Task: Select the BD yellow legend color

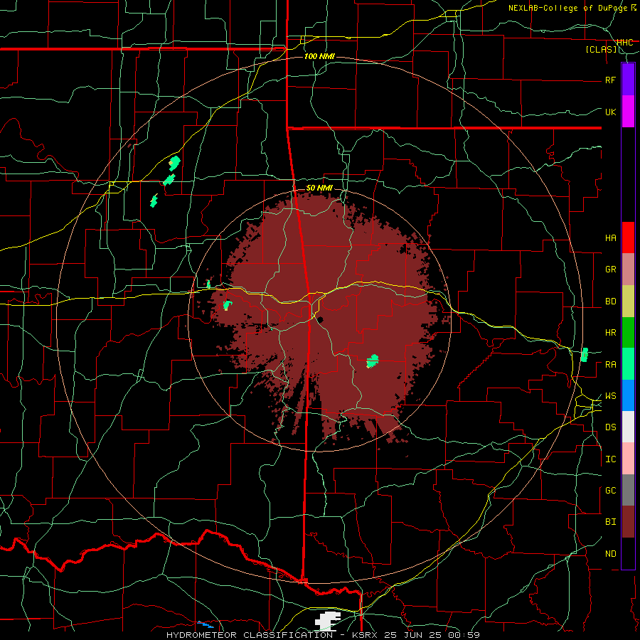Action: tap(628, 302)
